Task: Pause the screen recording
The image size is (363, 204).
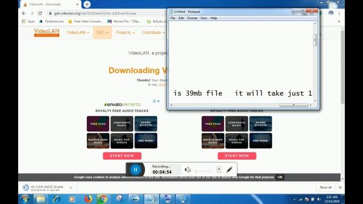Action: (x=136, y=169)
